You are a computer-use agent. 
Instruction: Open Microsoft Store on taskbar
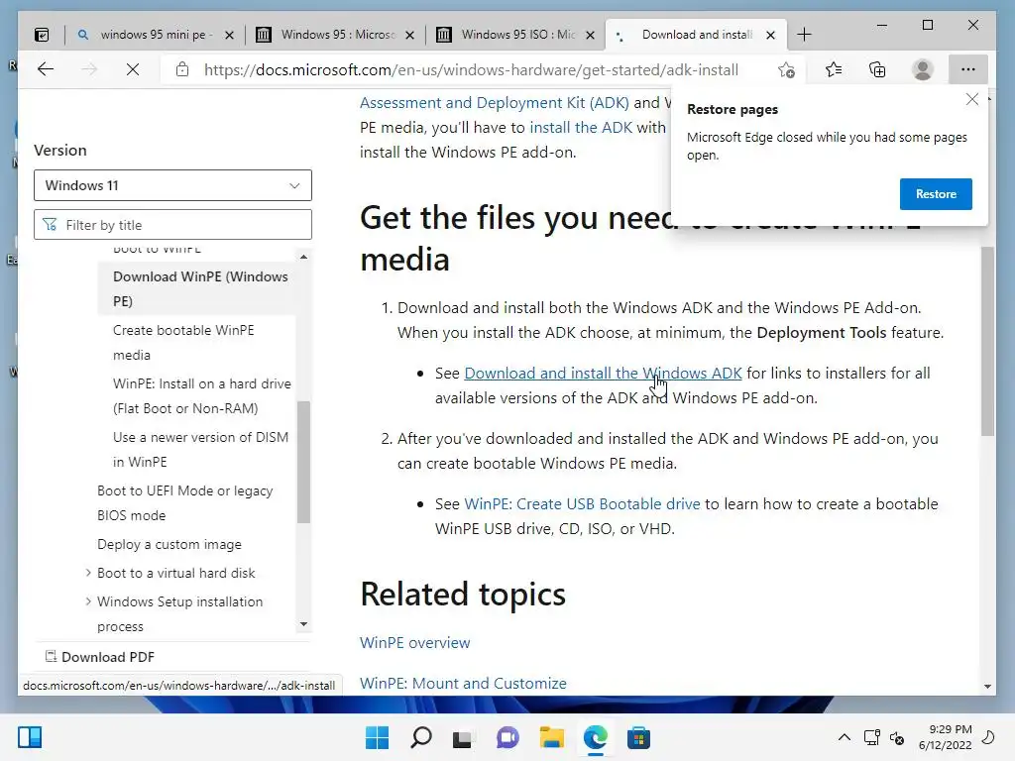(639, 737)
